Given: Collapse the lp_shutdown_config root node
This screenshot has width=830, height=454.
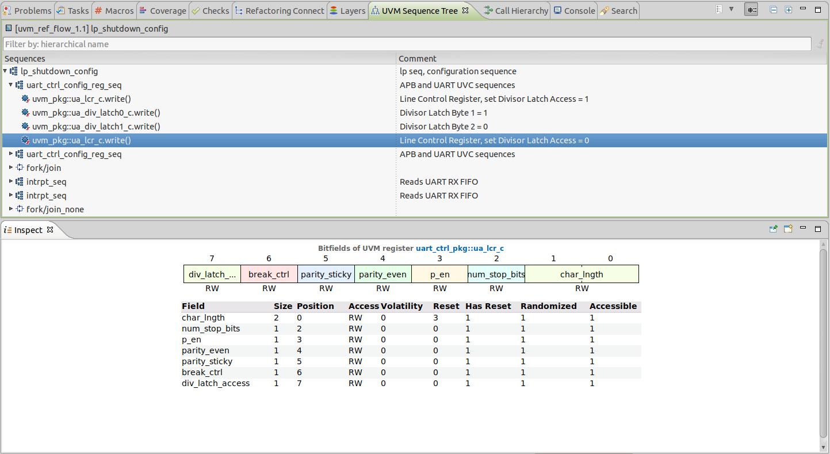Looking at the screenshot, I should [x=5, y=71].
